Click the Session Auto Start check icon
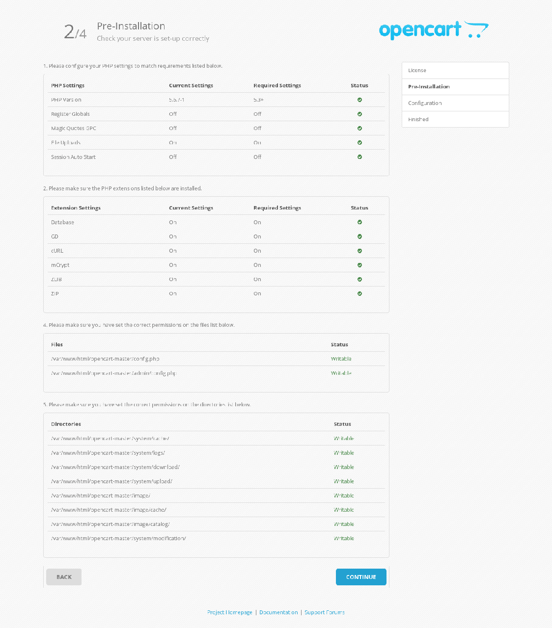552x628 pixels. (x=359, y=157)
